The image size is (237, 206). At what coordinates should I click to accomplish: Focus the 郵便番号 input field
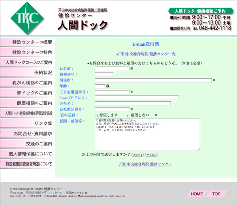pyautogui.click(x=104, y=74)
